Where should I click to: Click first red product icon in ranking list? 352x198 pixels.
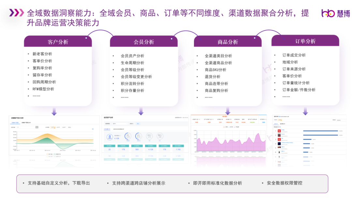point(279,131)
